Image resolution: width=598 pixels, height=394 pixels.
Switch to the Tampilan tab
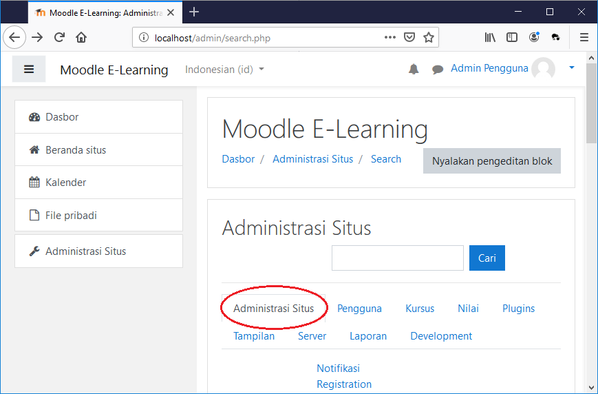254,335
